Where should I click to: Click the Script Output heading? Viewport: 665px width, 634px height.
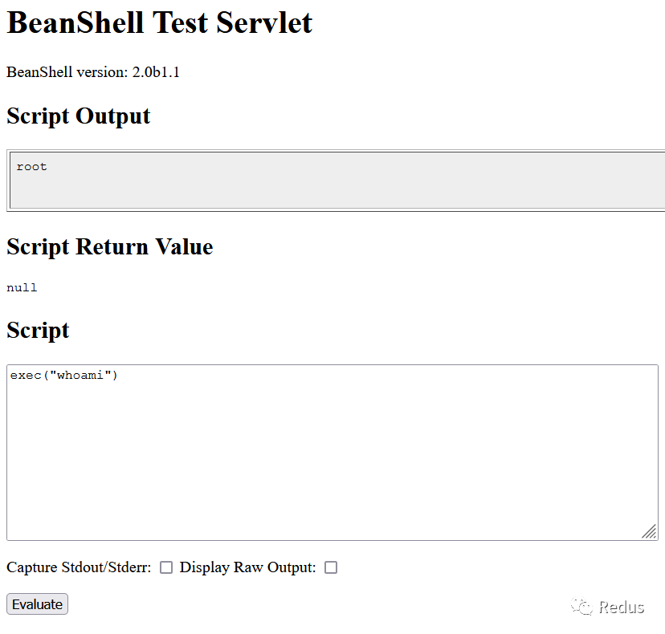(x=79, y=116)
